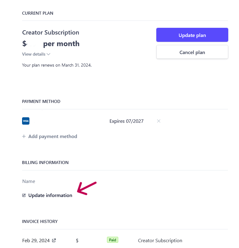The image size is (239, 248).
Task: Click the Feb 29, 2024 invoice date
Action: point(36,241)
